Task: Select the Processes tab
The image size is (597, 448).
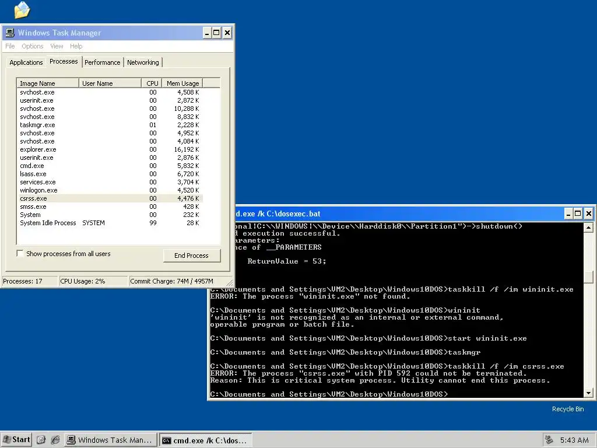Action: point(64,61)
